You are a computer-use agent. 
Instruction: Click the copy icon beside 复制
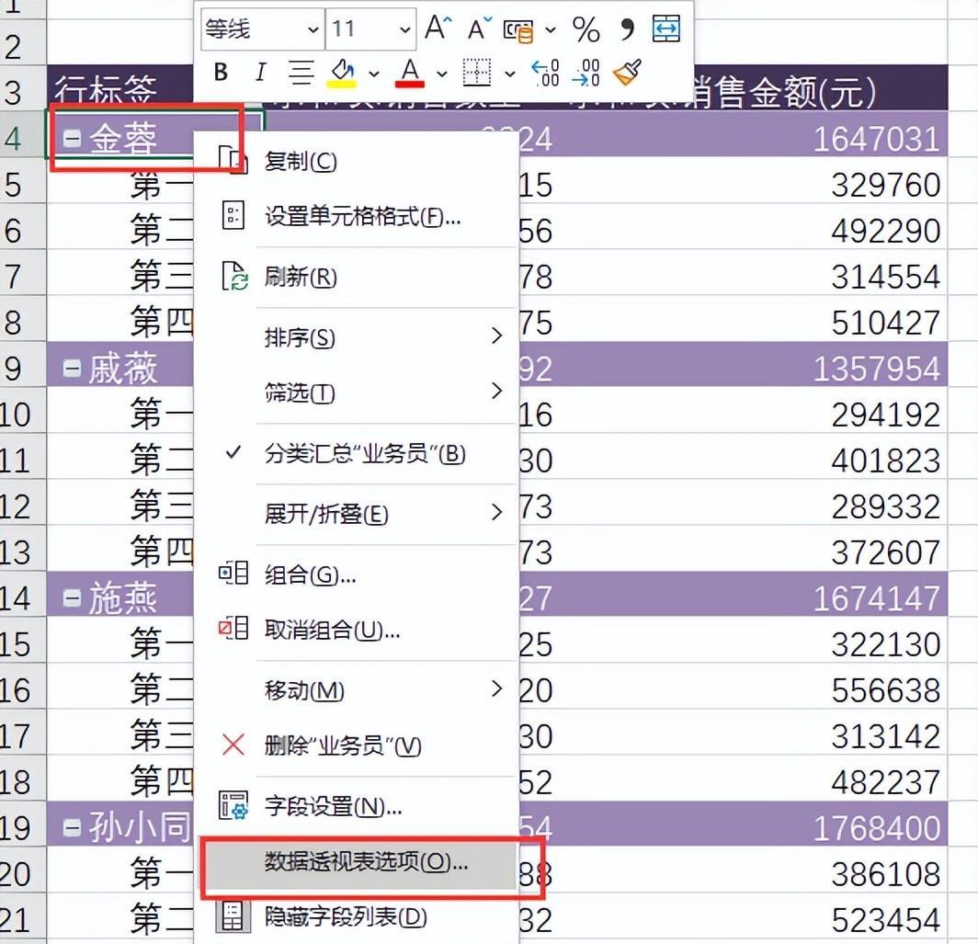click(233, 160)
